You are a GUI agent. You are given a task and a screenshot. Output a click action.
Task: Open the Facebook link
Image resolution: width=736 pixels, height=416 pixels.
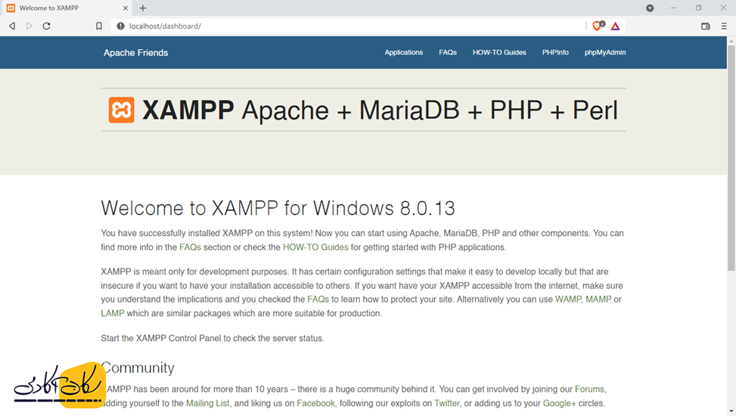(316, 403)
